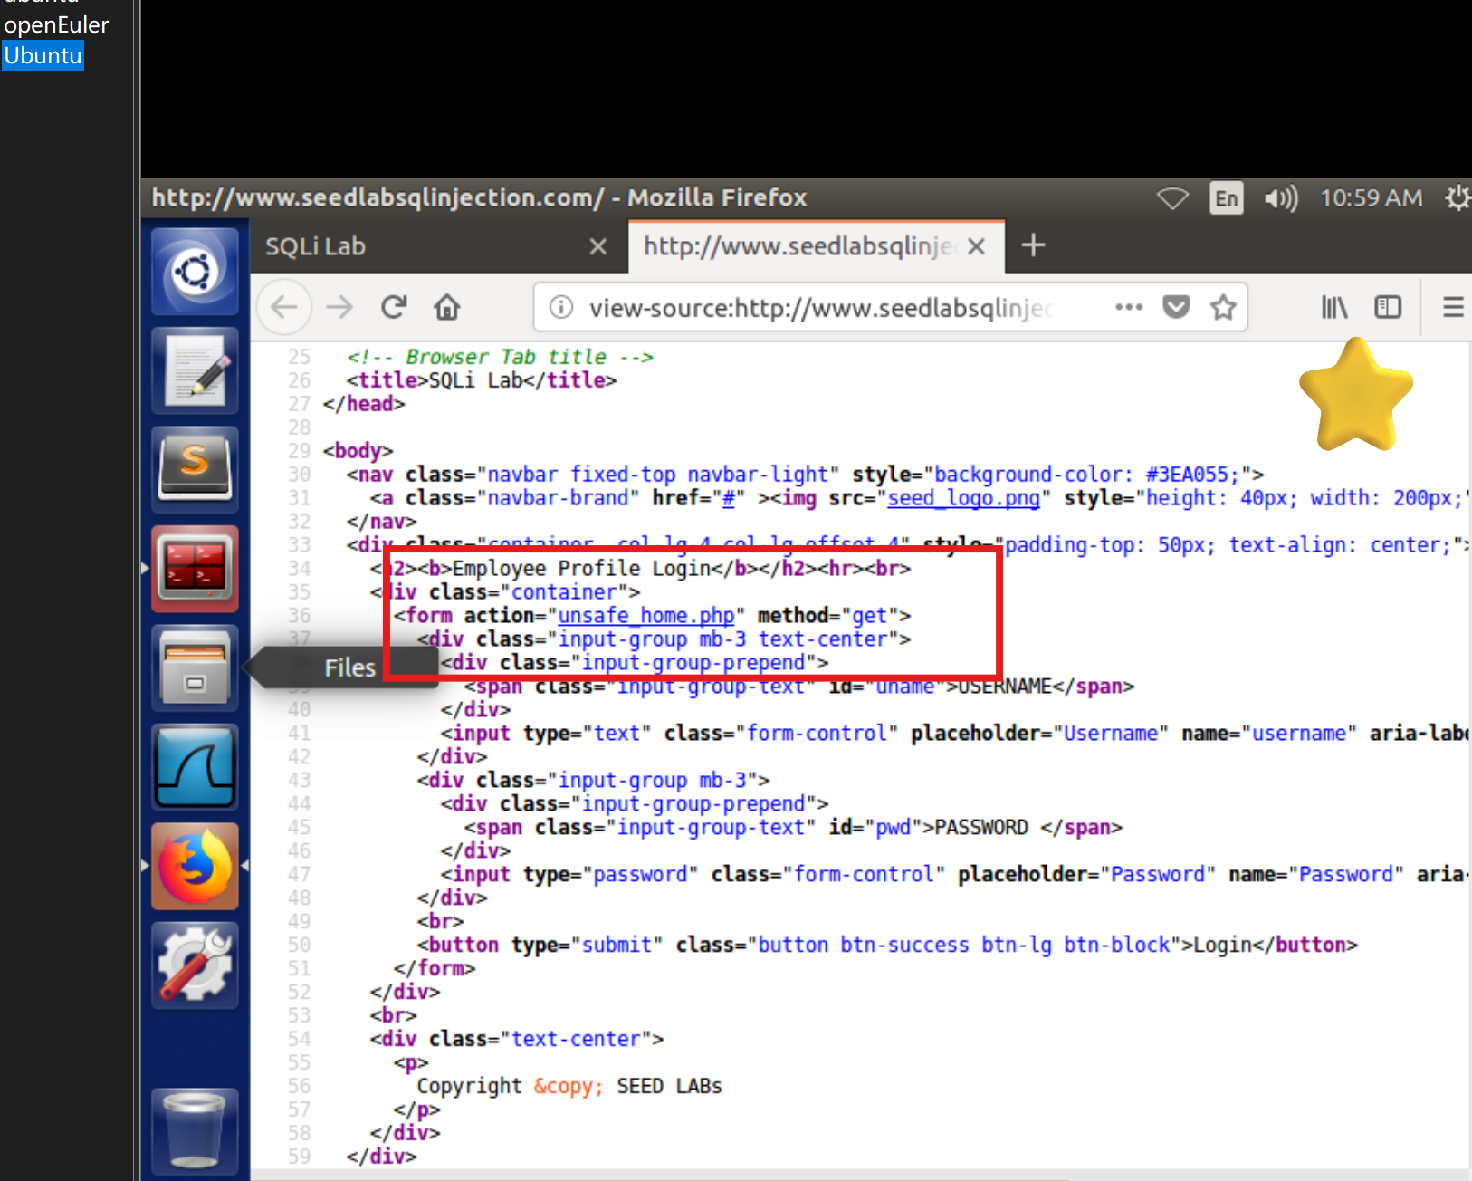Image resolution: width=1472 pixels, height=1181 pixels.
Task: Select the seedlabsqlinjection view-source tab
Action: [x=817, y=246]
